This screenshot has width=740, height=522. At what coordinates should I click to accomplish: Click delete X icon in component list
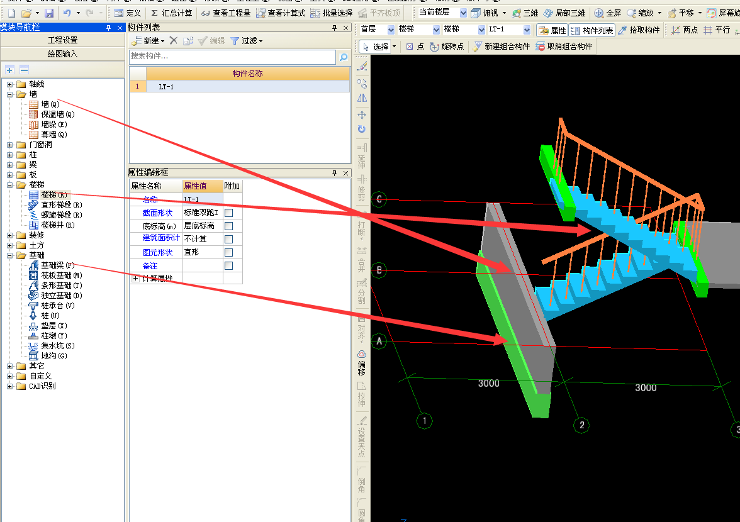pos(174,40)
